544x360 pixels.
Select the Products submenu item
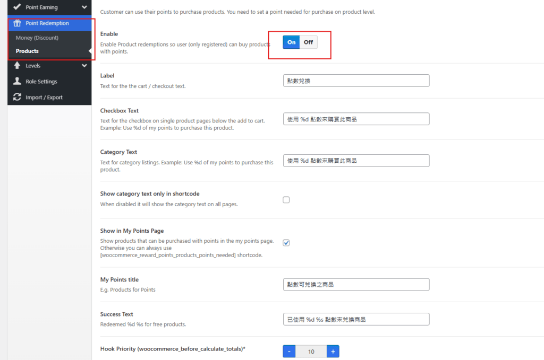27,51
